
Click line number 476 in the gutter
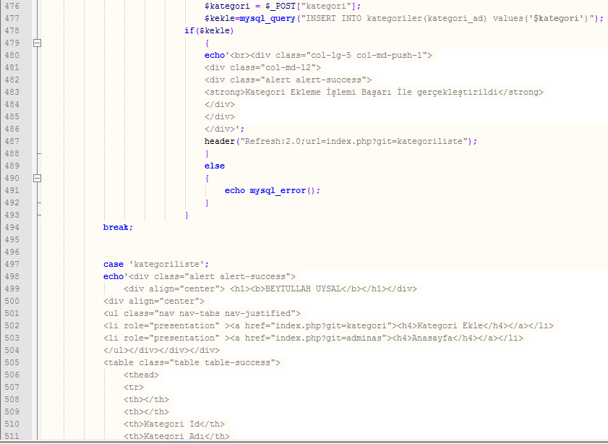point(12,7)
